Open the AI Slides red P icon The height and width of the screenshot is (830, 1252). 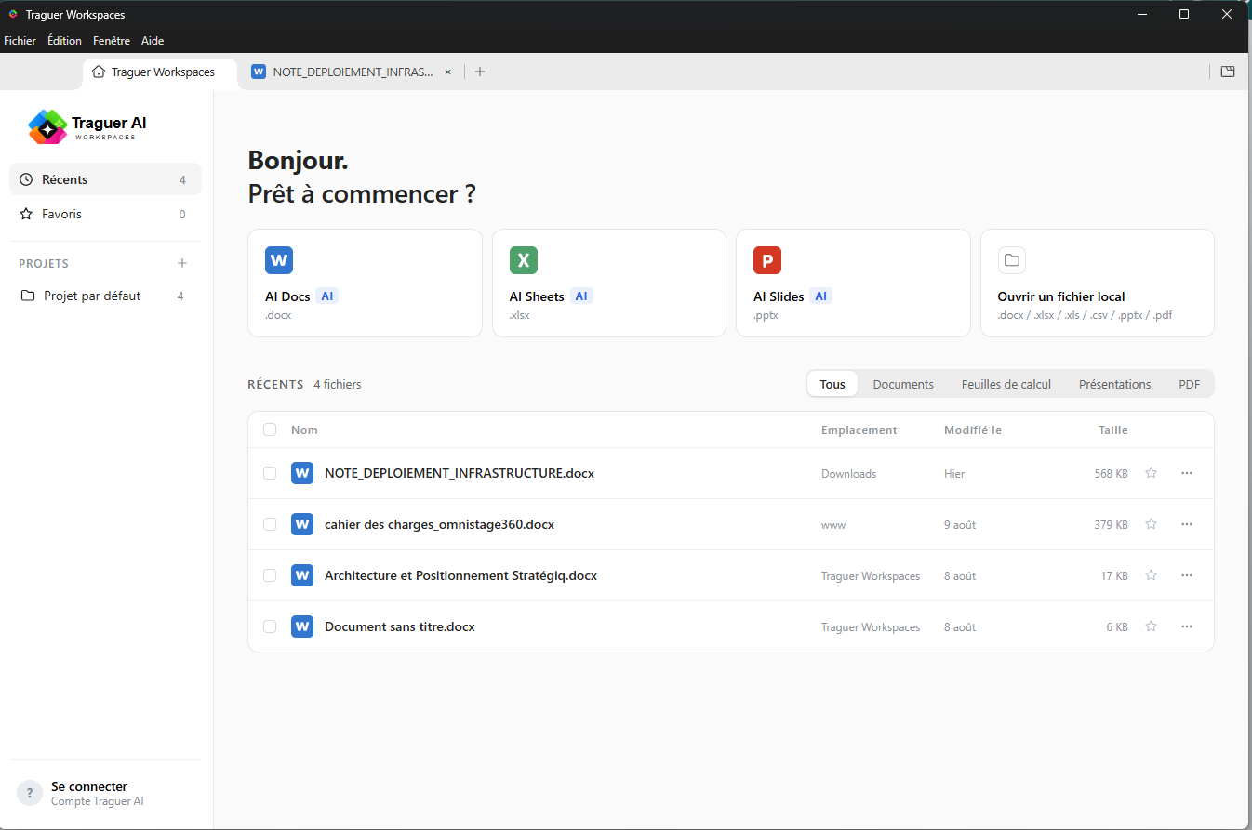coord(767,260)
